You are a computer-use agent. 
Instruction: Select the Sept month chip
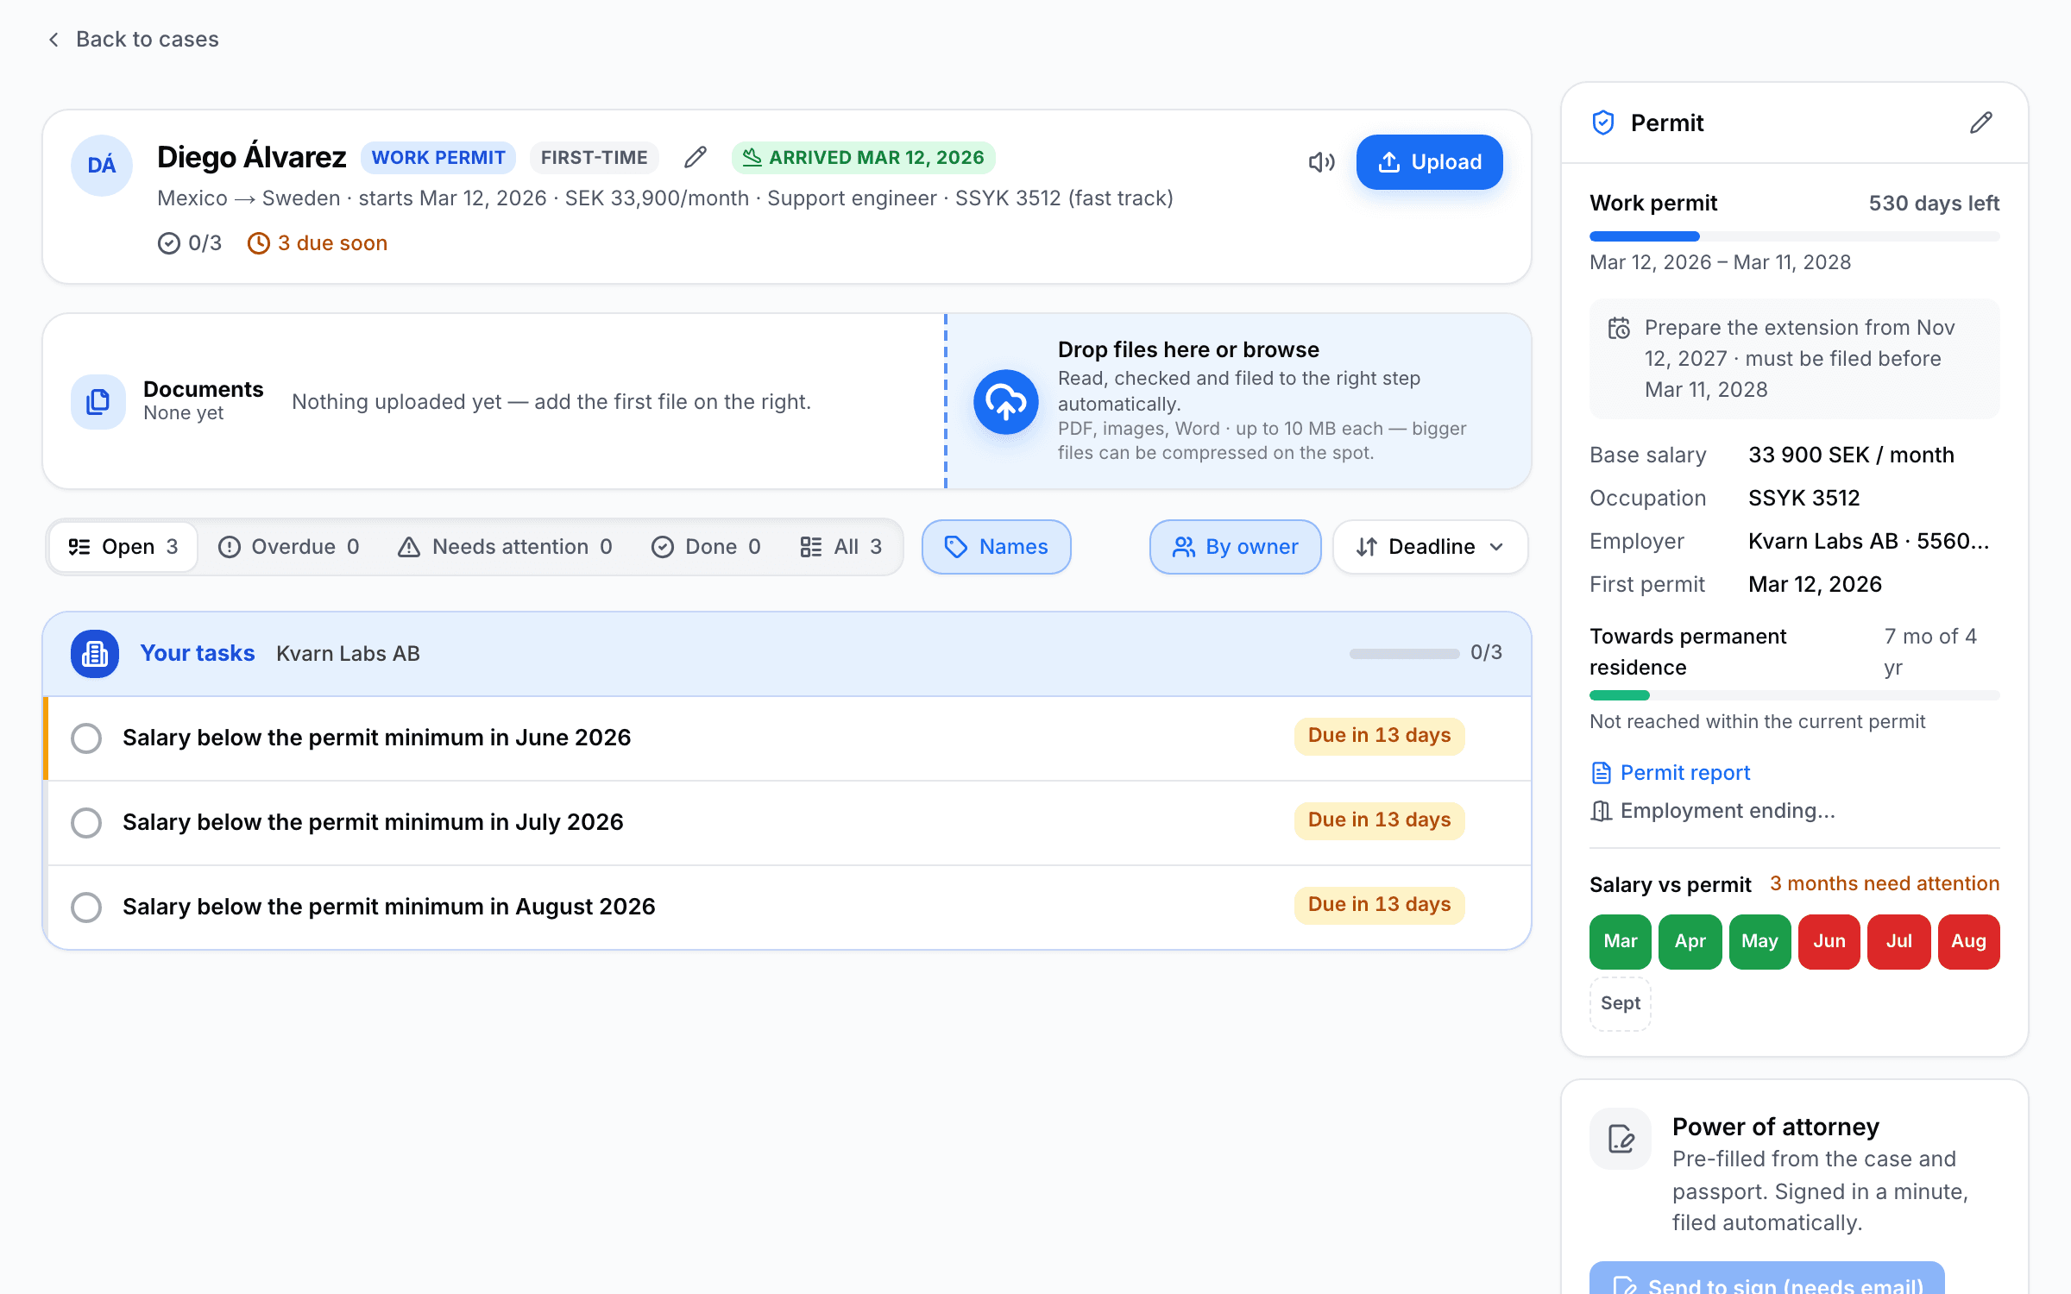point(1621,1004)
